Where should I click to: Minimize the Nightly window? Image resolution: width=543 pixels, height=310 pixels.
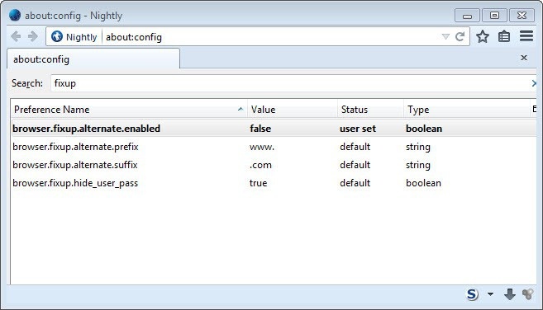pyautogui.click(x=467, y=16)
